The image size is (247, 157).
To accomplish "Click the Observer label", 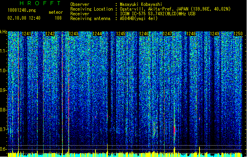I will pos(80,4).
